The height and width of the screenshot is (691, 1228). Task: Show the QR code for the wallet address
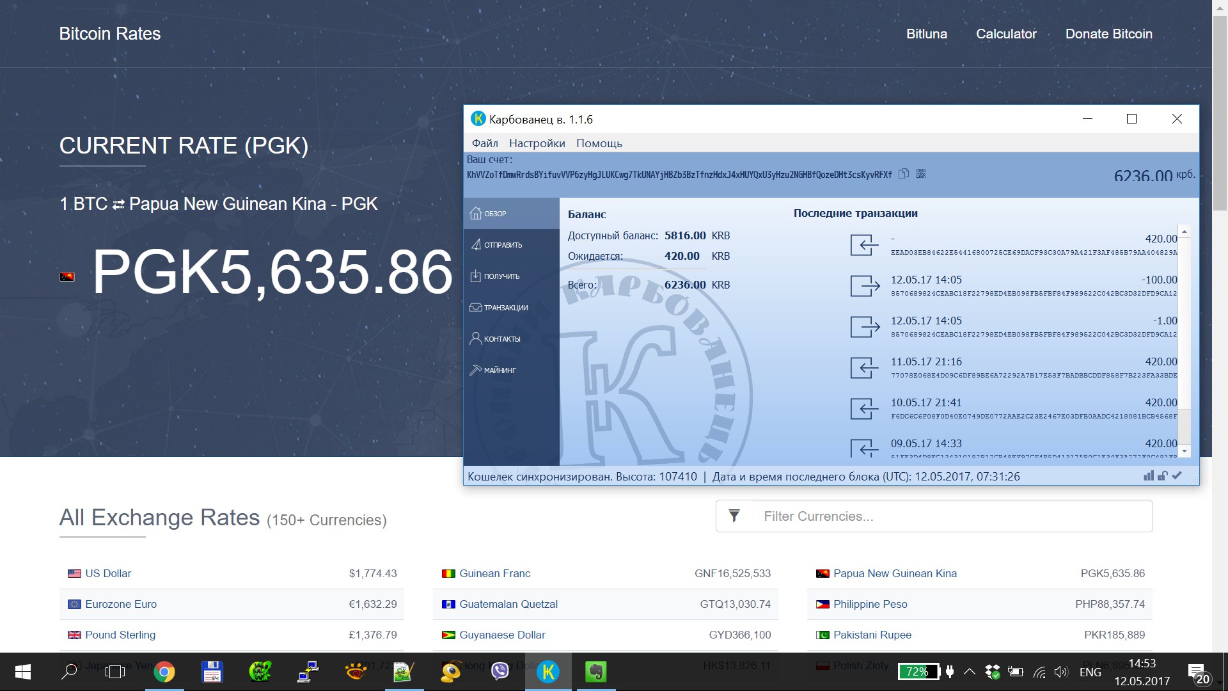921,173
